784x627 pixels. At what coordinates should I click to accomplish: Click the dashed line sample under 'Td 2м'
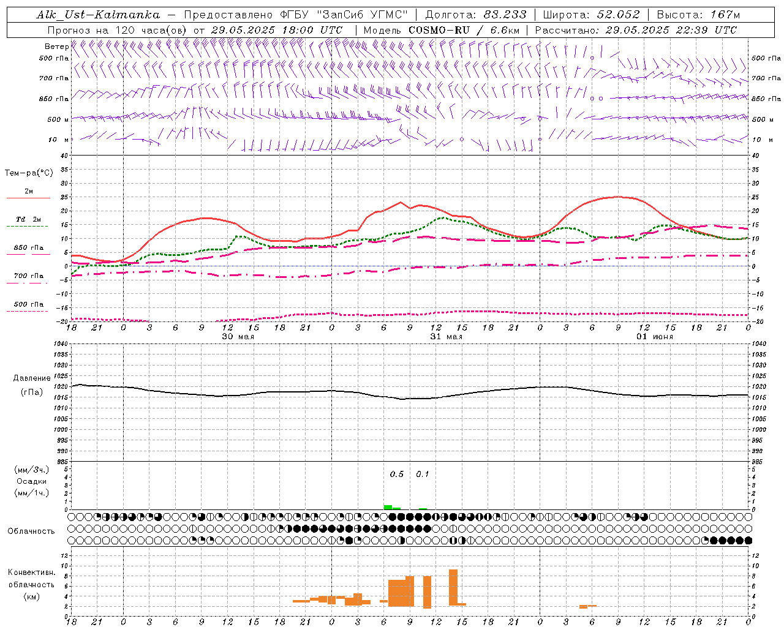[x=28, y=226]
